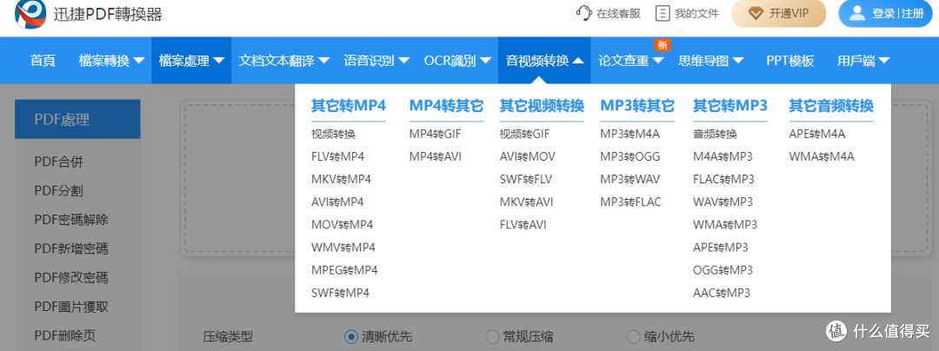Expand the 论文查重 dropdown menu

pyautogui.click(x=631, y=61)
